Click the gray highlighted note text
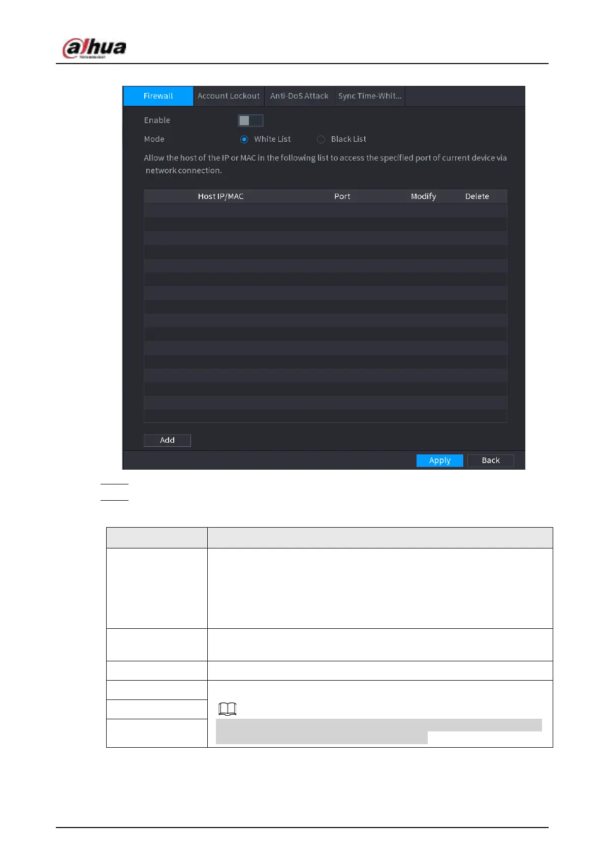The image size is (605, 856). pyautogui.click(x=378, y=731)
